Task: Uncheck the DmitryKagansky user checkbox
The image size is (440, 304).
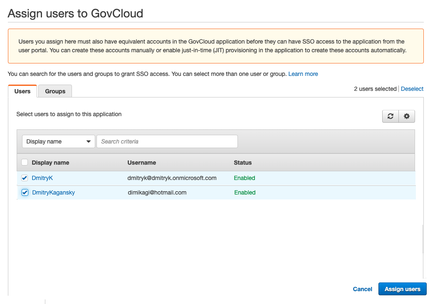Action: coord(25,192)
